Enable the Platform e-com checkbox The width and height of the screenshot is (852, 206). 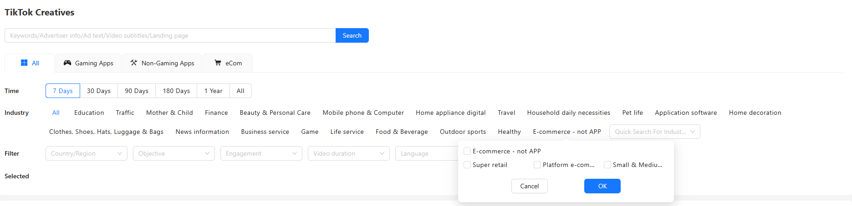tap(537, 165)
